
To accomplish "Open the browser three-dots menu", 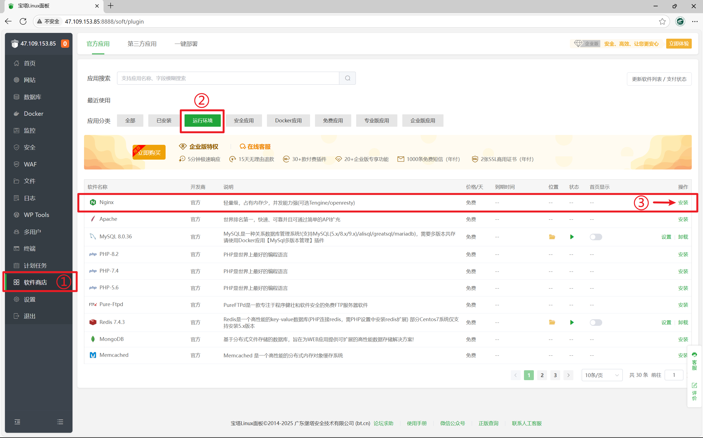I will (695, 22).
